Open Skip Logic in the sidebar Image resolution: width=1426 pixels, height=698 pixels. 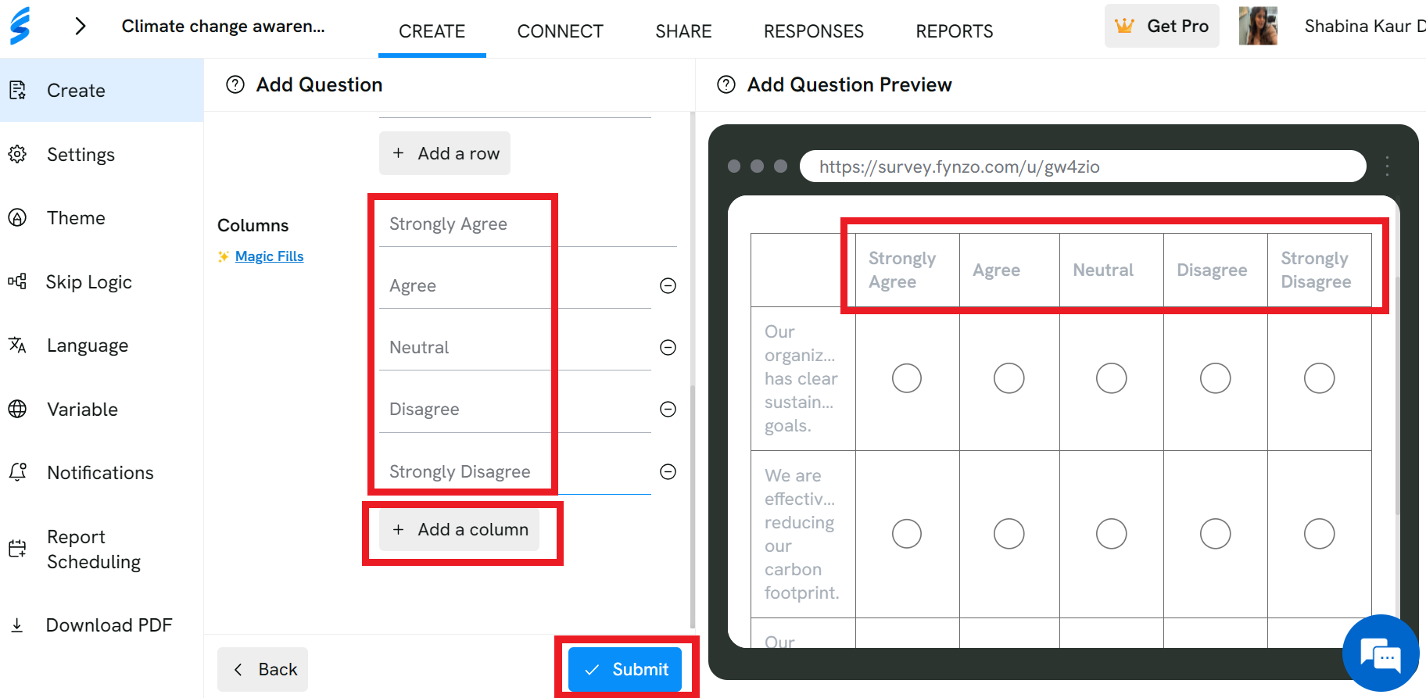pyautogui.click(x=88, y=282)
